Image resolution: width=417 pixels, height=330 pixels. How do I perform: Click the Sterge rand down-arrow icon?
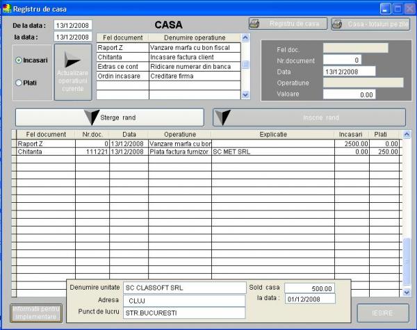92,117
